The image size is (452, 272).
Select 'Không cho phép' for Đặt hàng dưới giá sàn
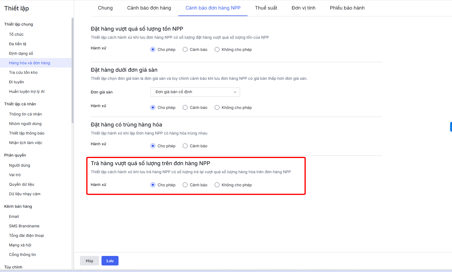coord(217,107)
